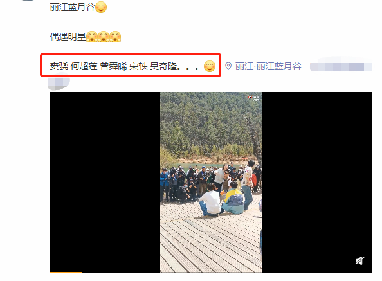382x281 pixels.
Task: Seek using the orange video progress bar
Action: 66,273
